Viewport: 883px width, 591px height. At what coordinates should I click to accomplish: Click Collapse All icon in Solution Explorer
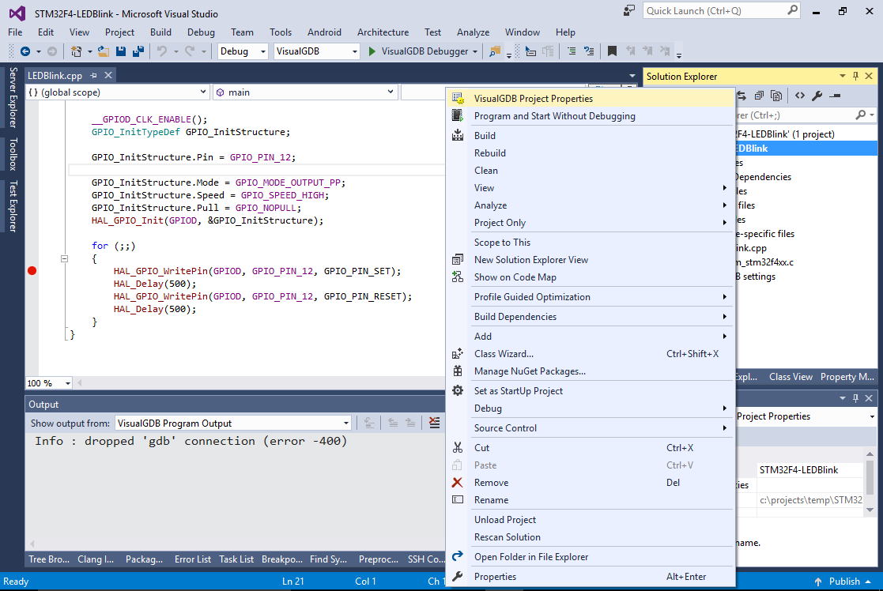(x=759, y=96)
